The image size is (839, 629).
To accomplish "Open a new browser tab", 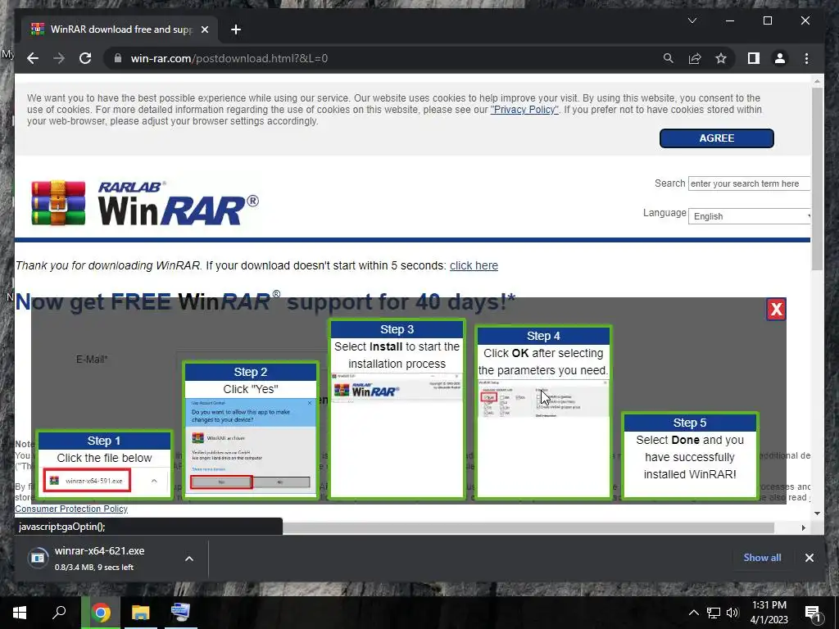I will [235, 29].
